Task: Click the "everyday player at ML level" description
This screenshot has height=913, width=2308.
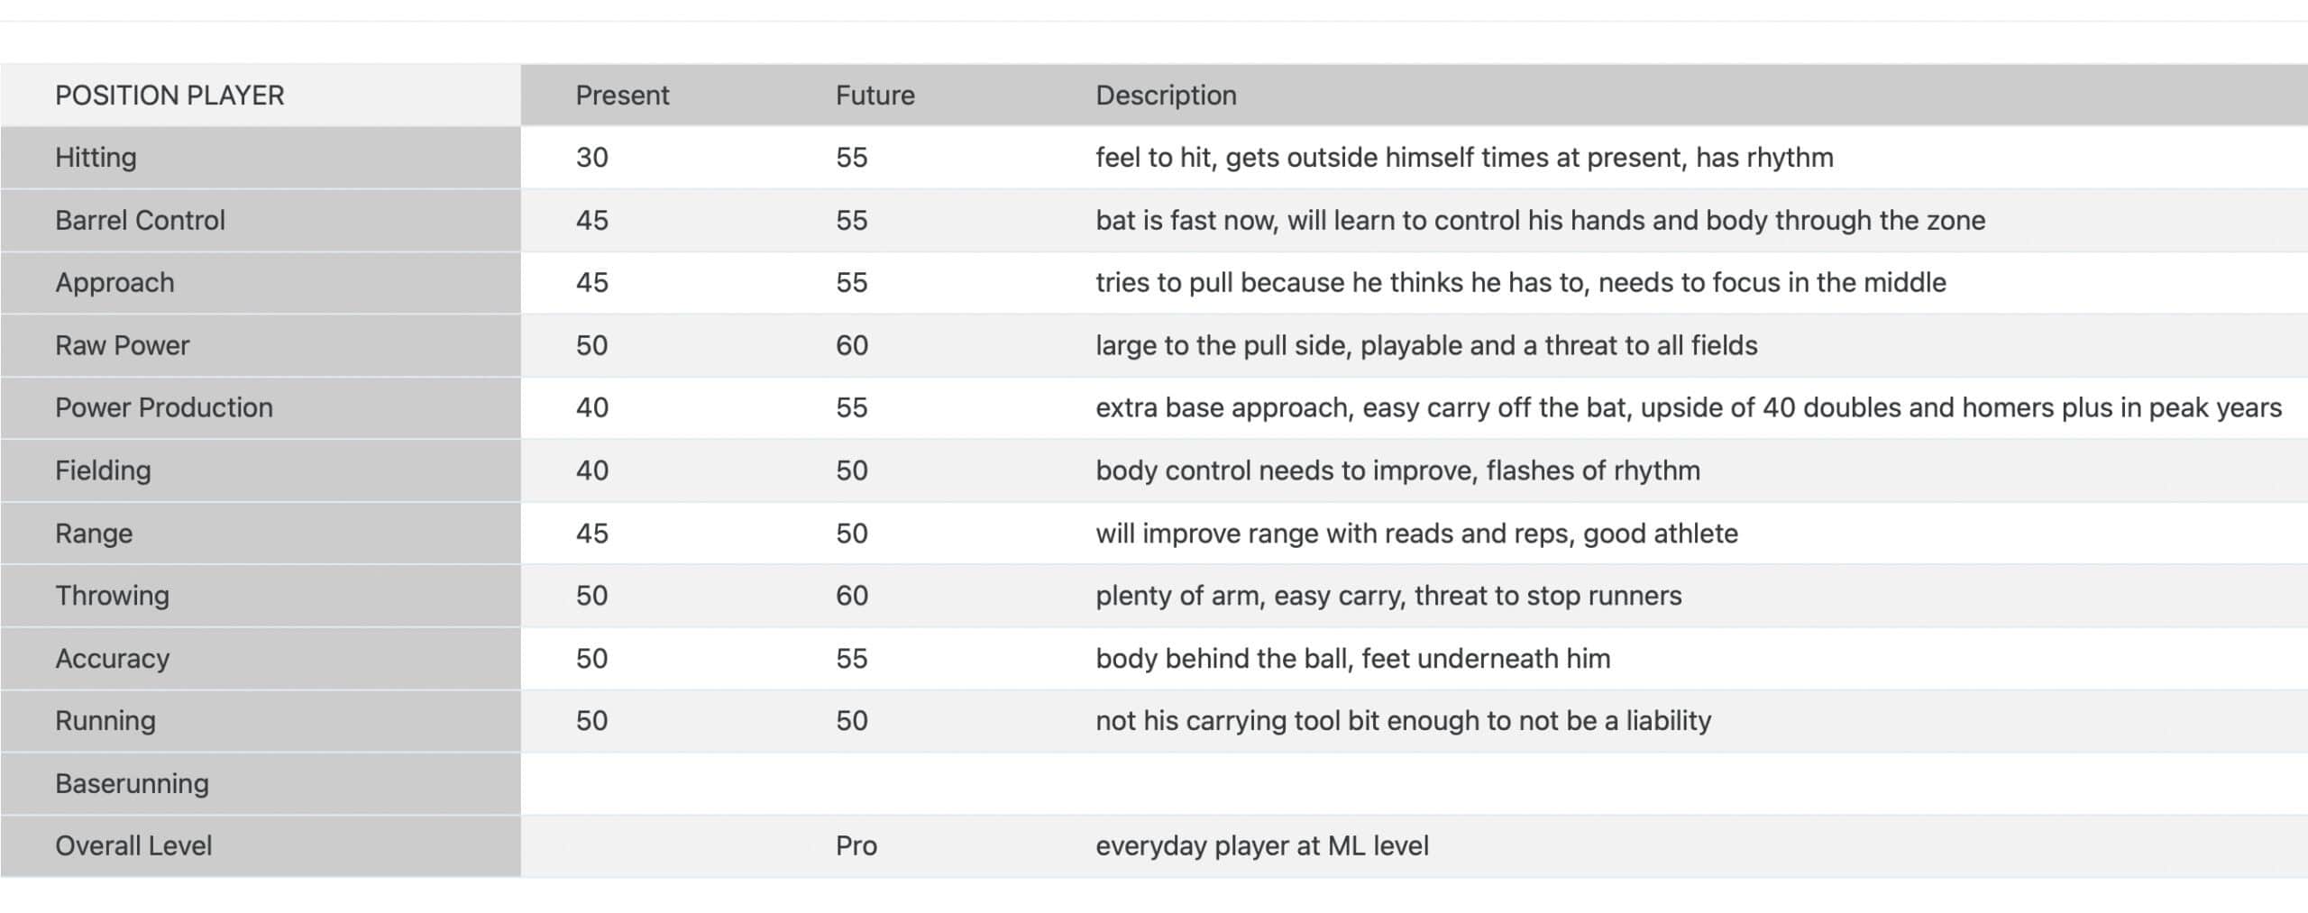Action: (x=1261, y=846)
